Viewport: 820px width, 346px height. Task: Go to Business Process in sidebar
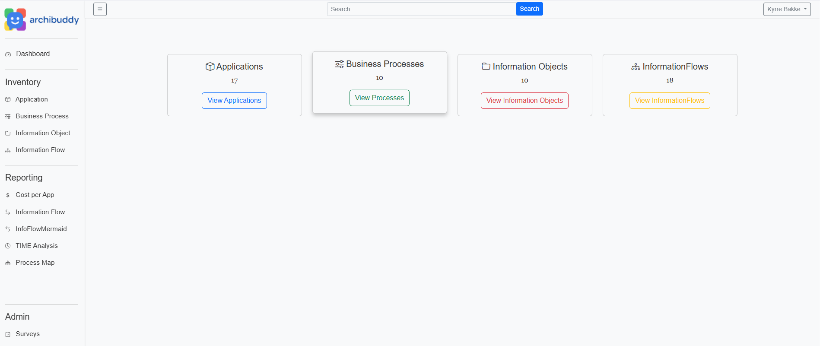click(x=42, y=116)
